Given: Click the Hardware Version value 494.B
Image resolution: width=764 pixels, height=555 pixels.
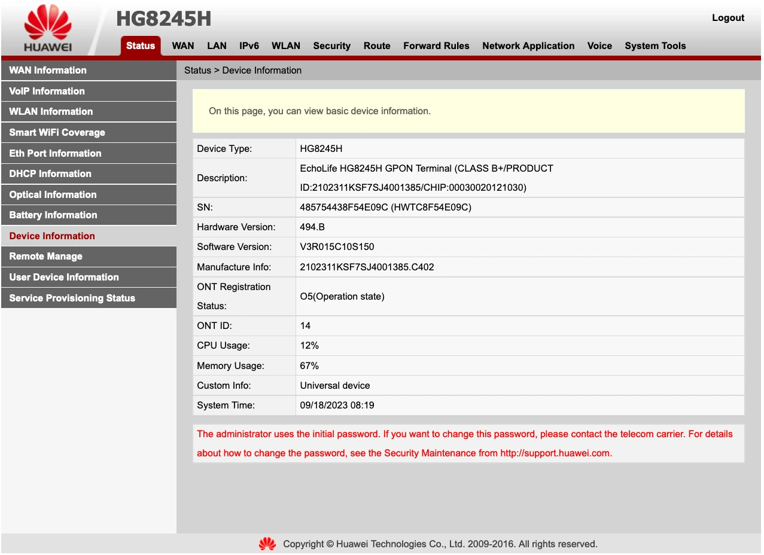Looking at the screenshot, I should 312,228.
